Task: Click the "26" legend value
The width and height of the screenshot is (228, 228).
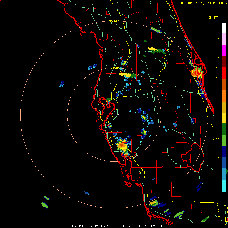Action: (x=218, y=128)
